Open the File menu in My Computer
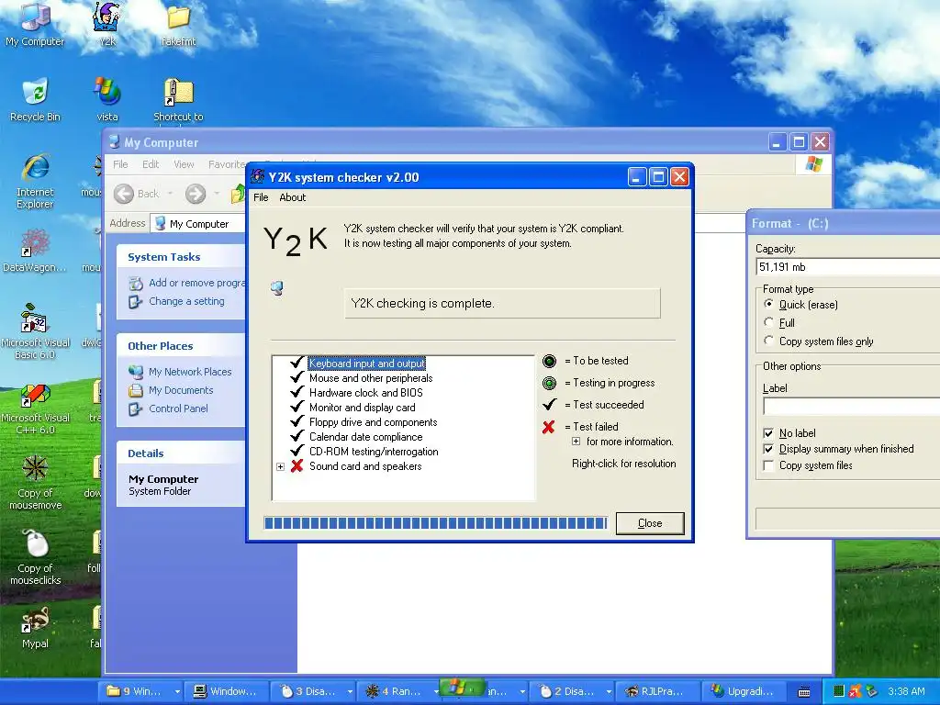The image size is (940, 705). pyautogui.click(x=120, y=164)
